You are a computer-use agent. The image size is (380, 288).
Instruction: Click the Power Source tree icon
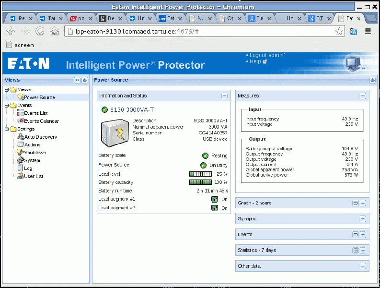[21, 97]
